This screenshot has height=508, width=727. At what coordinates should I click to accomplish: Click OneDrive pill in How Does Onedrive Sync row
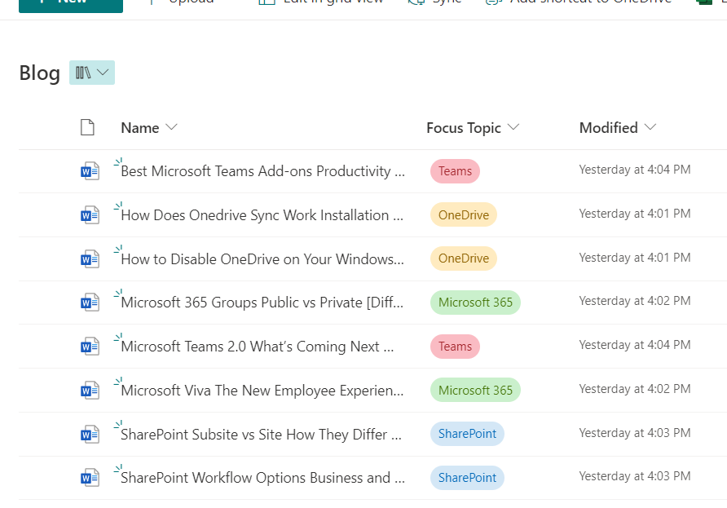click(464, 214)
